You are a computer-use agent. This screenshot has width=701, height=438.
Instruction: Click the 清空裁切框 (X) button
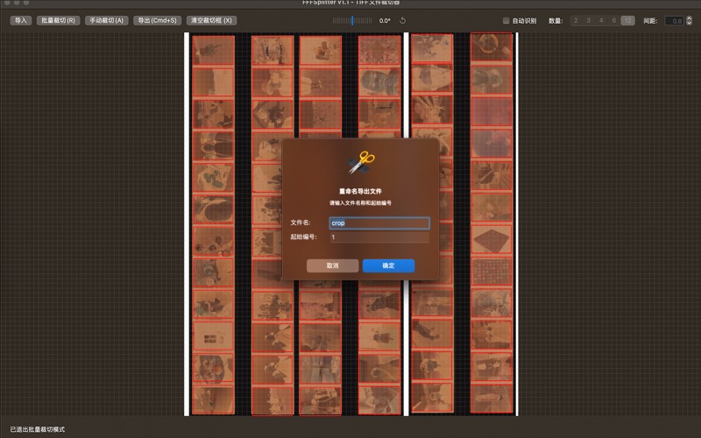coord(211,20)
